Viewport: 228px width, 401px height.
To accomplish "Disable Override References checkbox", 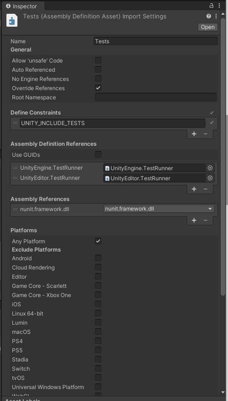I will pyautogui.click(x=98, y=88).
